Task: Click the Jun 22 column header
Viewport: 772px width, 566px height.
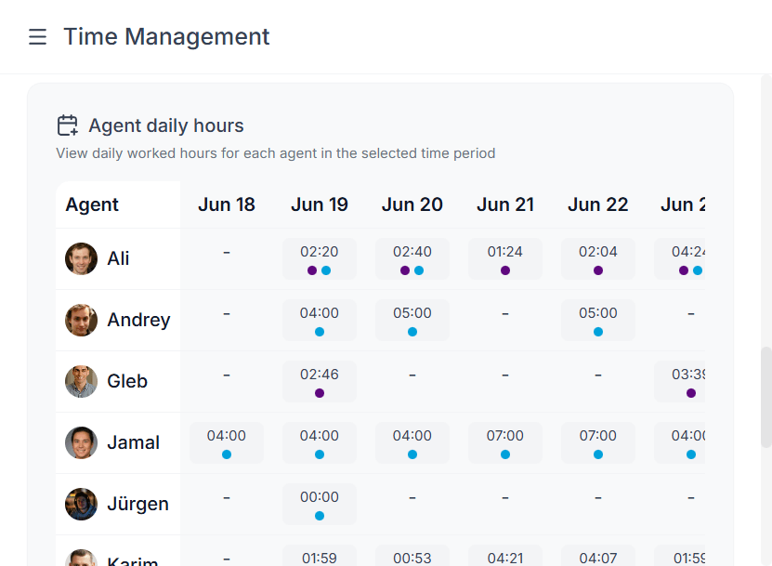Action: tap(598, 204)
